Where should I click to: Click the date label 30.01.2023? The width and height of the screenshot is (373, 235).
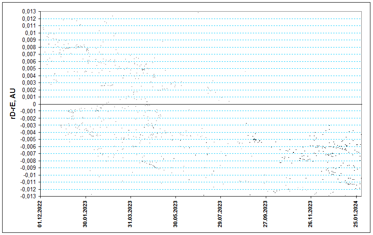click(x=85, y=214)
